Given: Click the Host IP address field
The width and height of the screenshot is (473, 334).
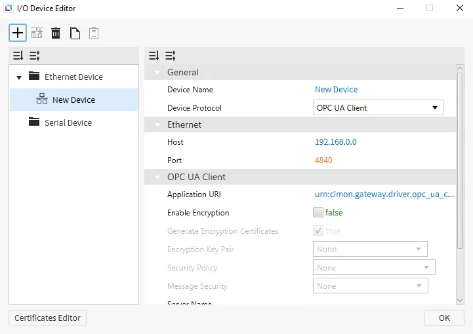Looking at the screenshot, I should pyautogui.click(x=336, y=141).
